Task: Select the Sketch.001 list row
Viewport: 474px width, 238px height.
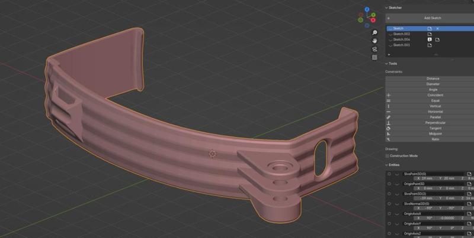Action: (x=430, y=45)
